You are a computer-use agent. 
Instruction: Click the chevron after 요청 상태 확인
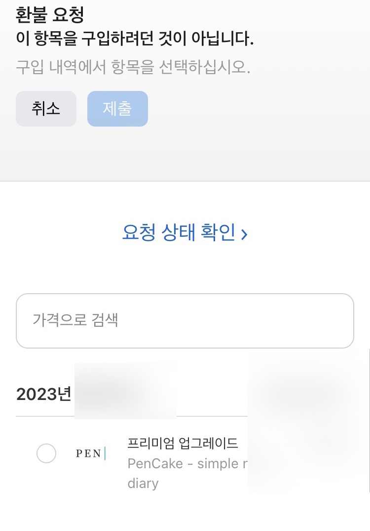(244, 234)
